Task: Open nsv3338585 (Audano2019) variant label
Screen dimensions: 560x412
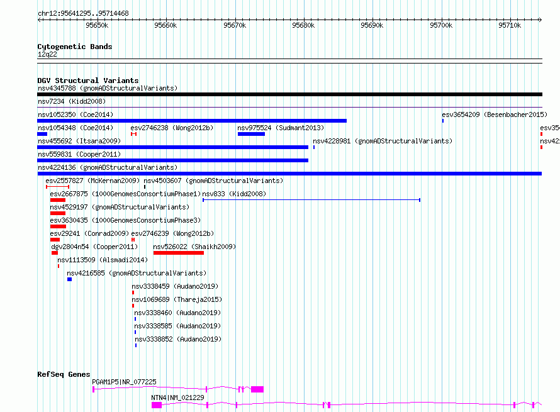Action: pyautogui.click(x=177, y=326)
